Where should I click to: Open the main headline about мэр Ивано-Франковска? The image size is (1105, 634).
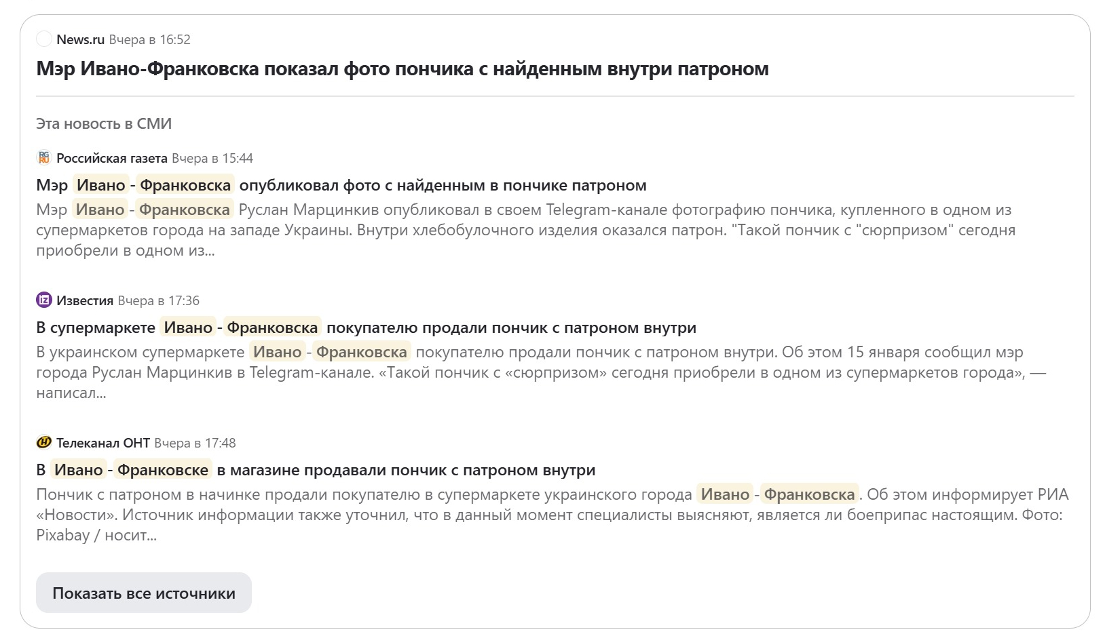pos(402,68)
